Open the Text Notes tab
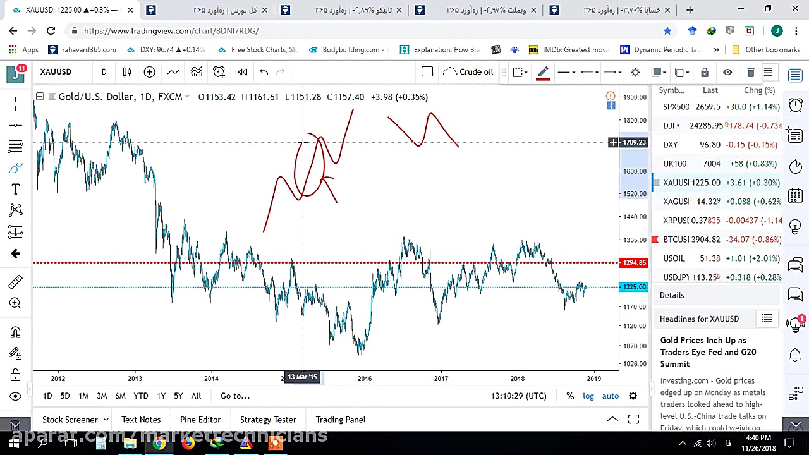The image size is (809, 455). click(x=141, y=420)
